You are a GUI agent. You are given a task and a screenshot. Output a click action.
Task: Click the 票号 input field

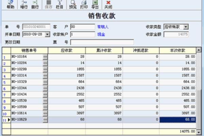coord(102,42)
